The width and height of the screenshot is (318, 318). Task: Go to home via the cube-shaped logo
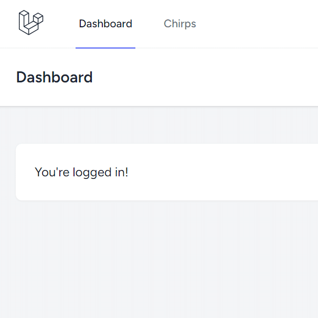point(31,23)
